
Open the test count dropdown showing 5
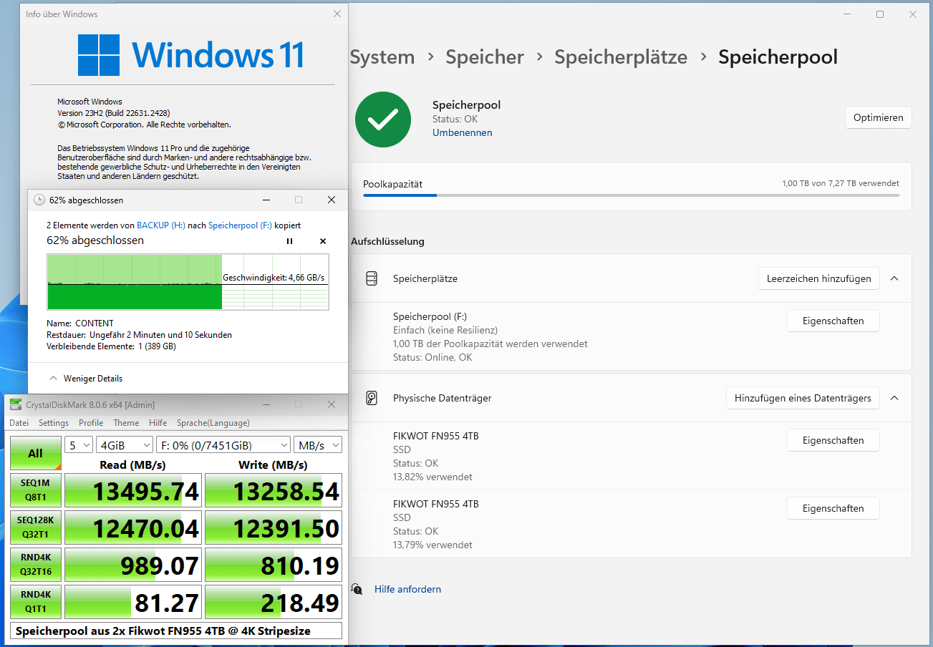point(79,445)
